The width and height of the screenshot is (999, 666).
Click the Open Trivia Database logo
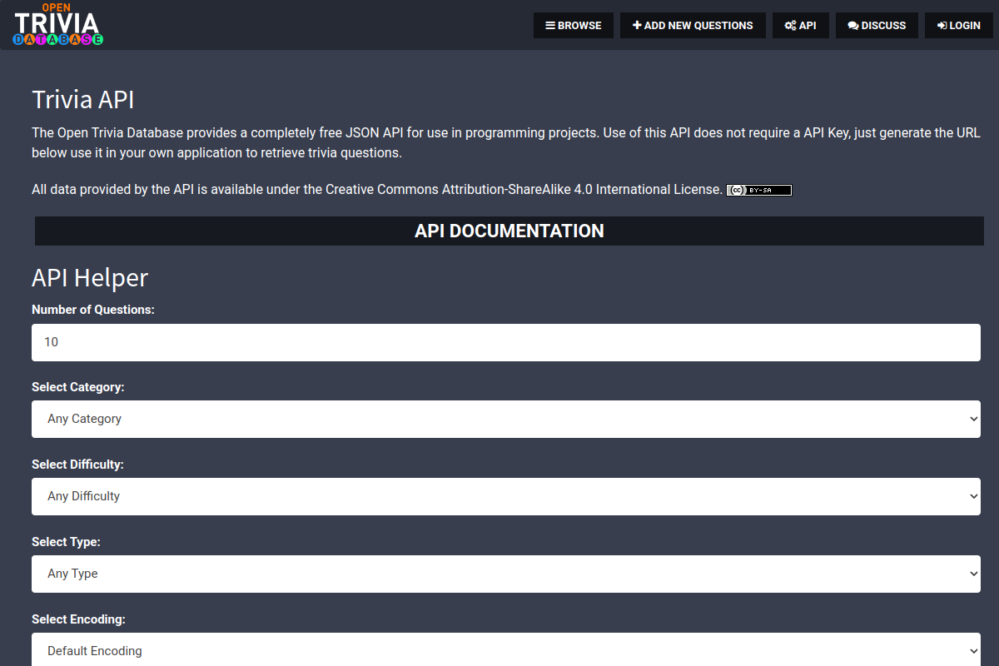[58, 24]
